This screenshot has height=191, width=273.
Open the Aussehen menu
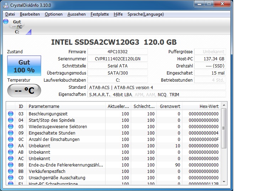point(77,14)
